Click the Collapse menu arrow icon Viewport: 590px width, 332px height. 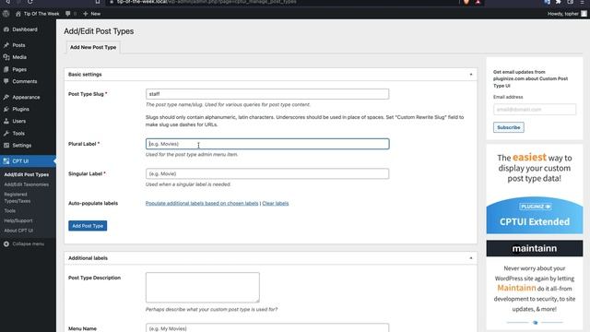[6, 243]
